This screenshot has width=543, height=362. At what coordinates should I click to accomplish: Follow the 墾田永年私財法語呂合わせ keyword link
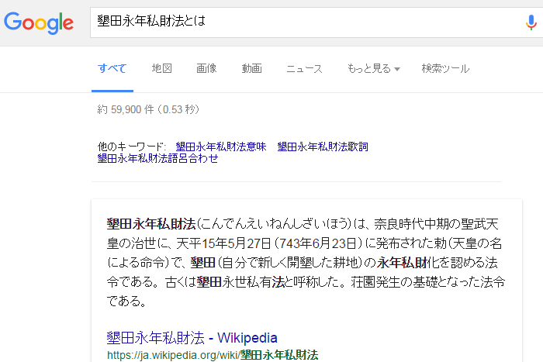157,158
